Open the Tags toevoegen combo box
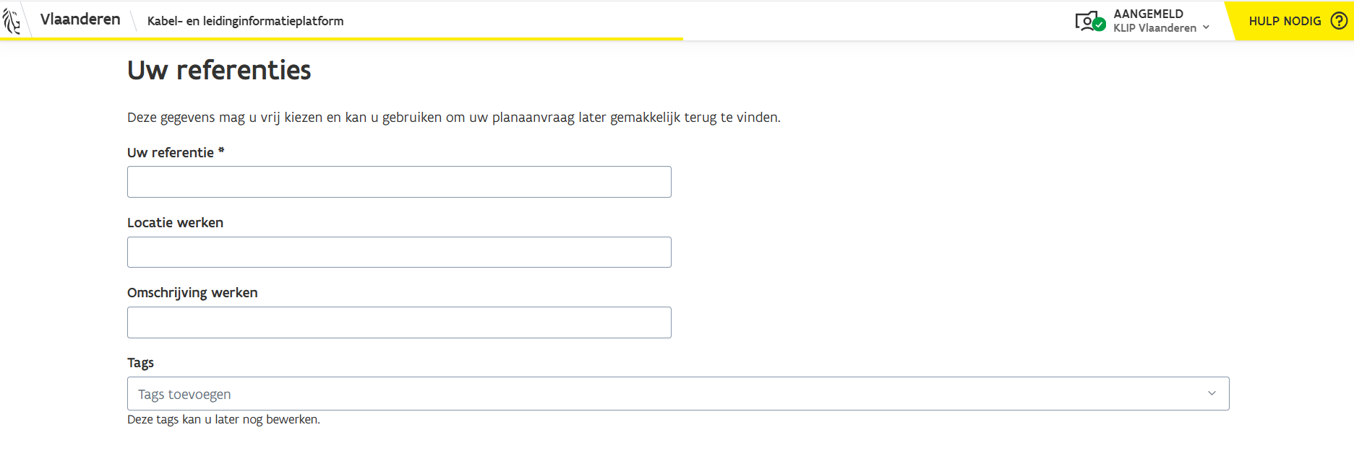Viewport: 1354px width, 474px height. point(665,394)
